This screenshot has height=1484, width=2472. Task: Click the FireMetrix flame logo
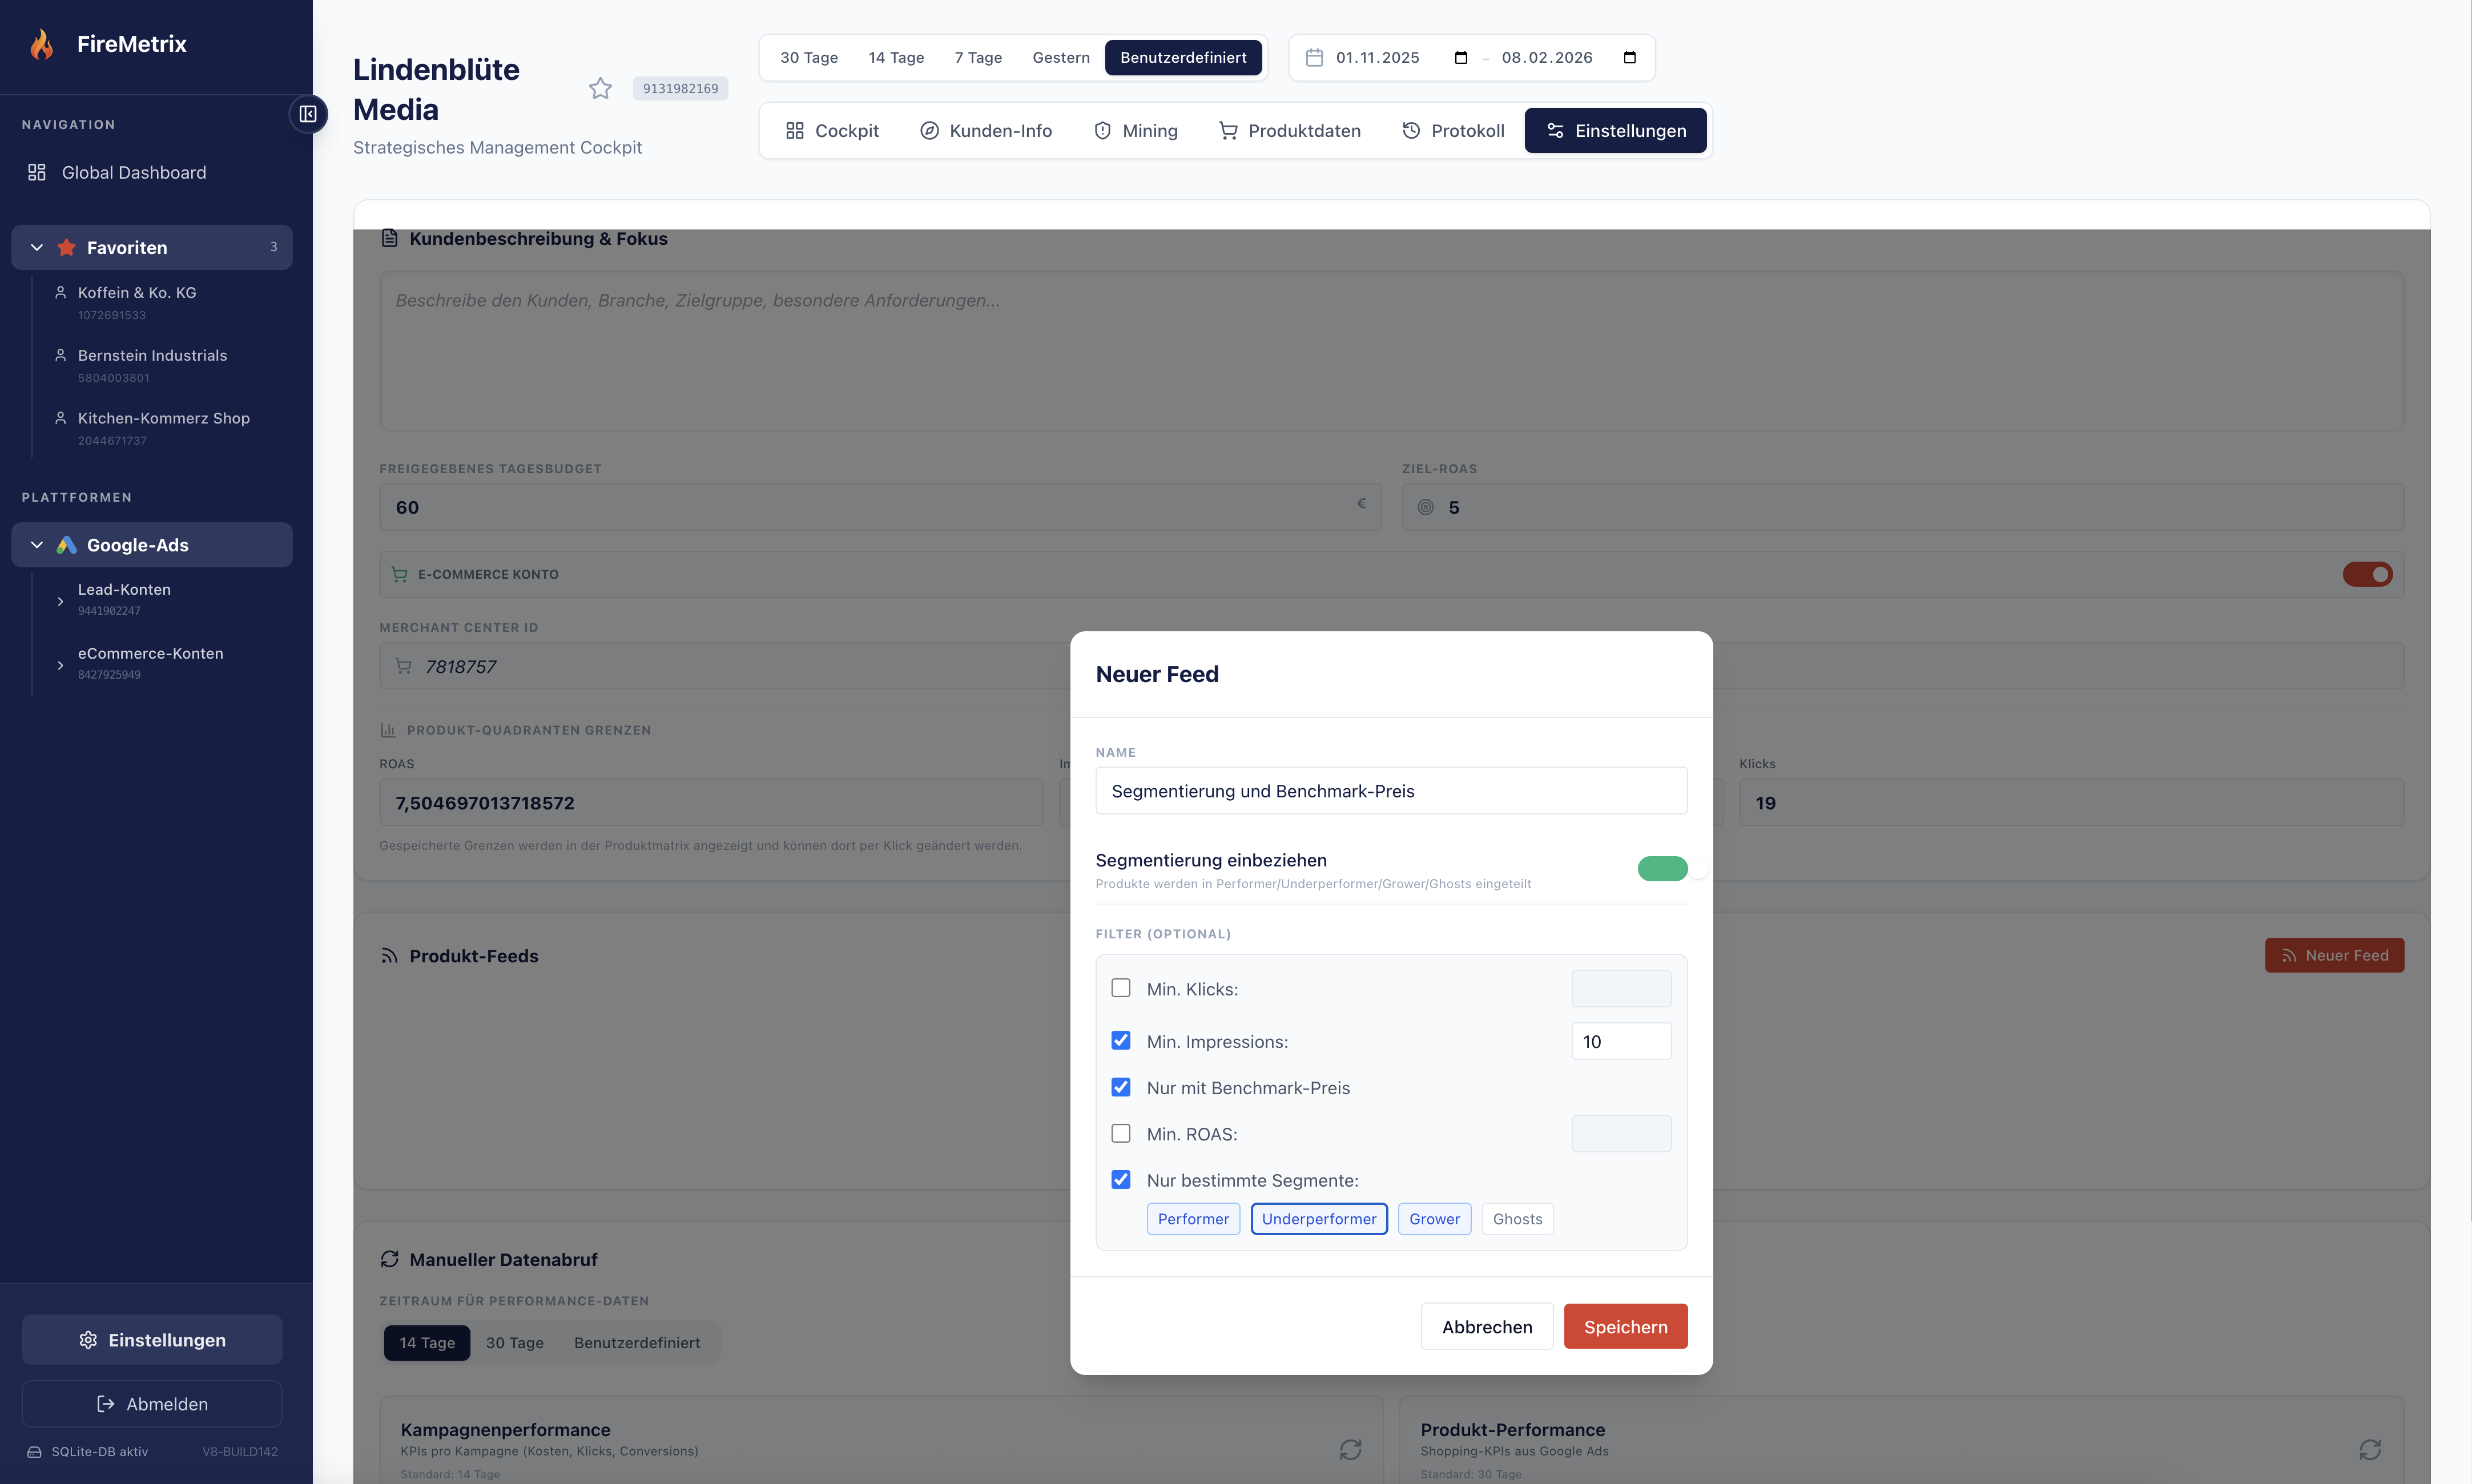(42, 43)
